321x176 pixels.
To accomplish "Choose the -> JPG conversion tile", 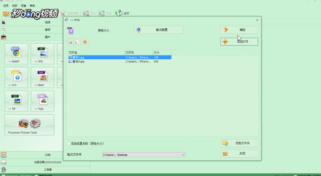I will pyautogui.click(x=42, y=54).
